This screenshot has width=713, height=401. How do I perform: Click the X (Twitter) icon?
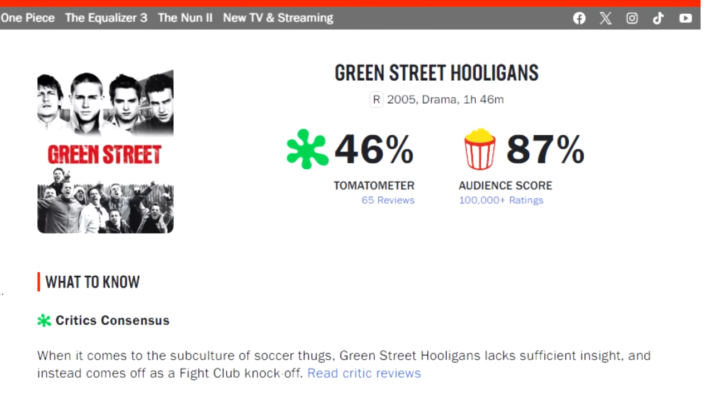[605, 18]
